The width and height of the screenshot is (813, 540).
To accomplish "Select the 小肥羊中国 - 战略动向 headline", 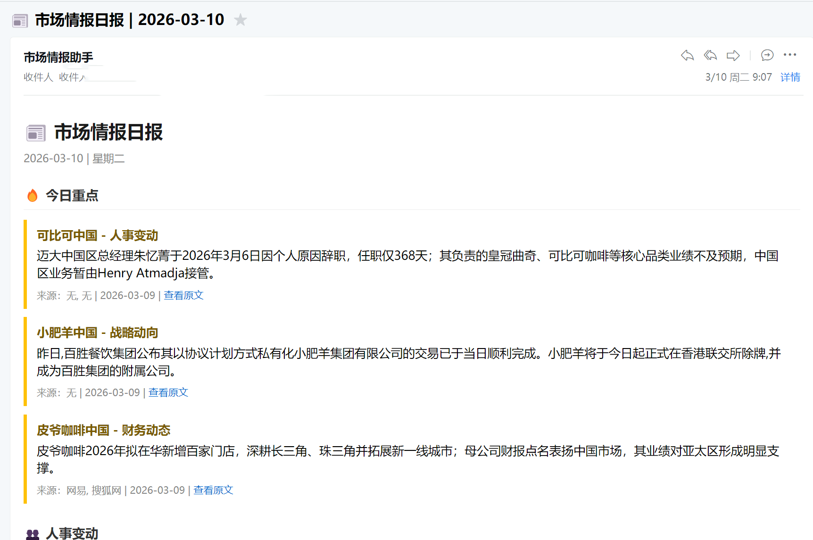I will pyautogui.click(x=98, y=332).
